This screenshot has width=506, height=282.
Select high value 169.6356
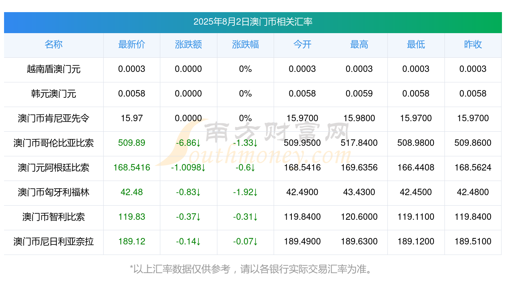(359, 168)
